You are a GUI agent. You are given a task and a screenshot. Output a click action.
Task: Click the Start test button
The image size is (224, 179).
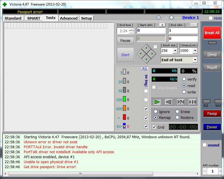[x=125, y=55]
